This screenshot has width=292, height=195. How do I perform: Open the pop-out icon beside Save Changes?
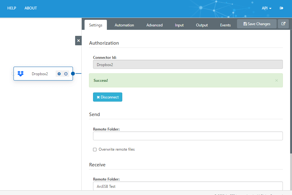(283, 24)
